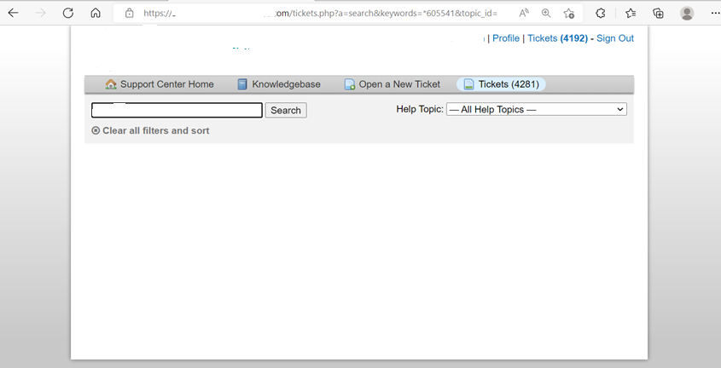
Task: Click the lock icon in the address bar
Action: (130, 14)
